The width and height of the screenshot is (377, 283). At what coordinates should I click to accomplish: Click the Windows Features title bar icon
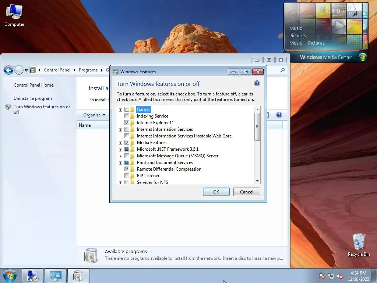[116, 72]
